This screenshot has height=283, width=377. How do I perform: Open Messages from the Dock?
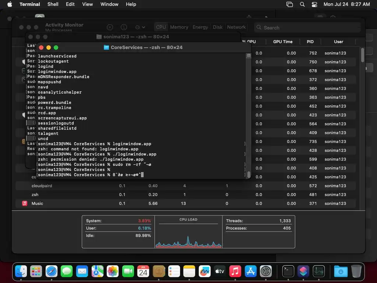coord(67,271)
